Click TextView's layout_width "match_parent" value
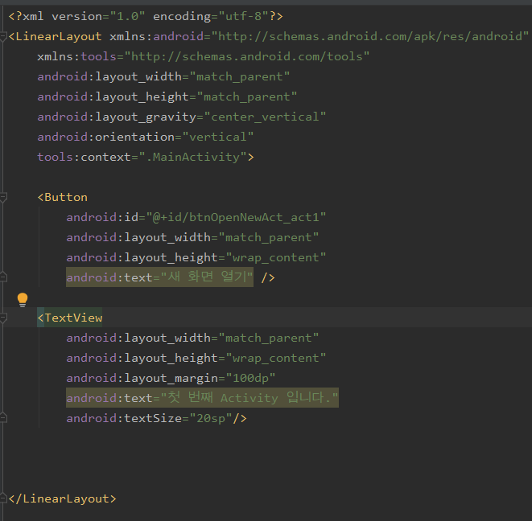Viewport: 532px width, 521px height. [268, 338]
